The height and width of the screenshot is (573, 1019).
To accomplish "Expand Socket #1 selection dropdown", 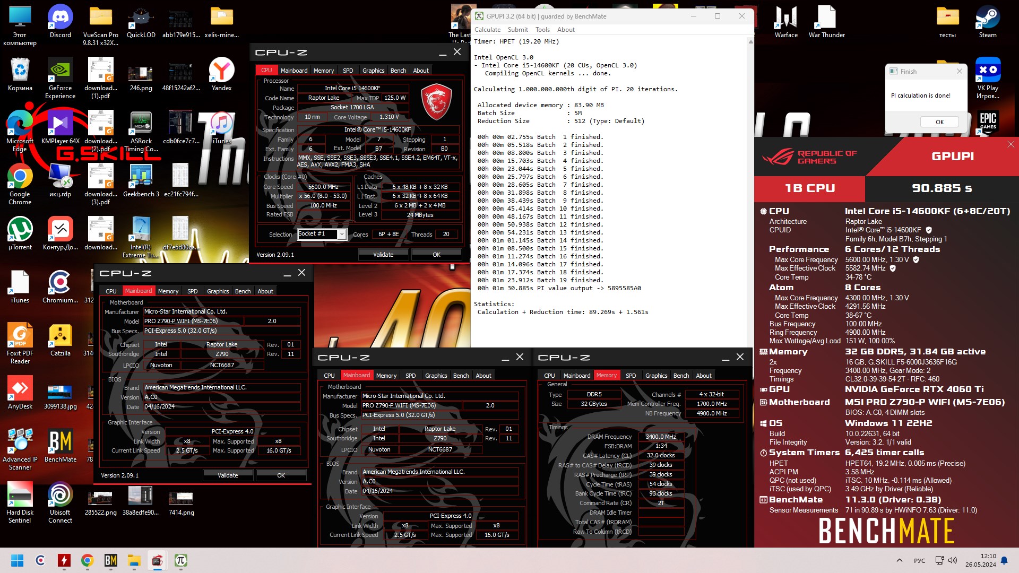I will point(342,234).
